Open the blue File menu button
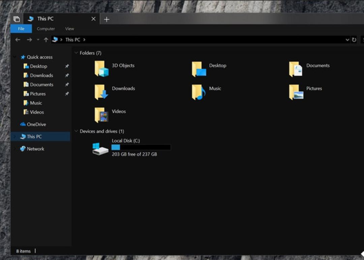The width and height of the screenshot is (364, 260). point(21,29)
